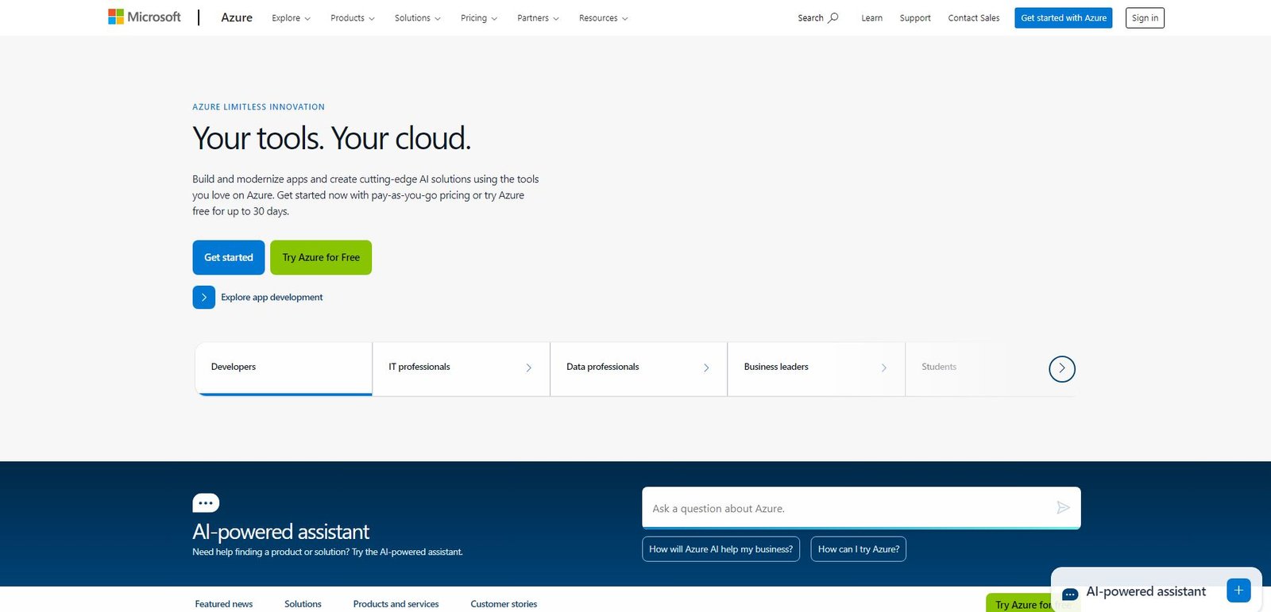Select the Data professionals tab
Viewport: 1271px width, 612px height.
tap(639, 368)
